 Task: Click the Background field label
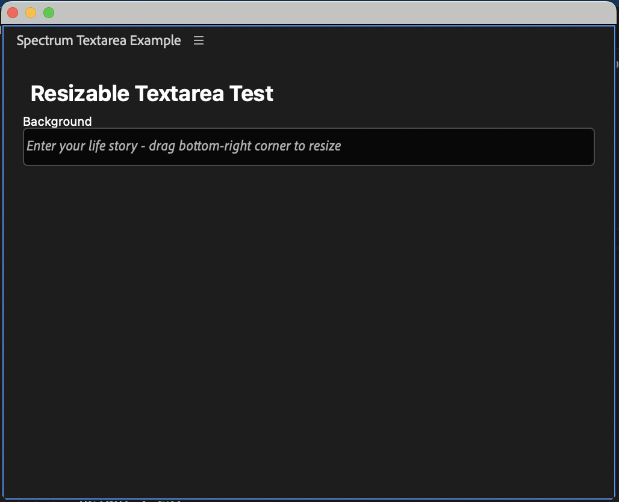click(x=57, y=122)
